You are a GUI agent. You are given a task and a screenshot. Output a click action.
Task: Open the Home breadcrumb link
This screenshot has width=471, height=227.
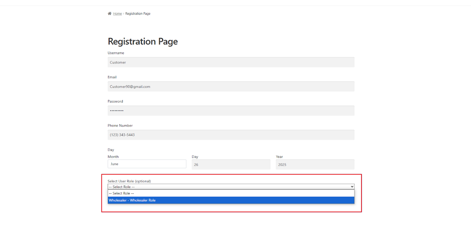pos(117,13)
